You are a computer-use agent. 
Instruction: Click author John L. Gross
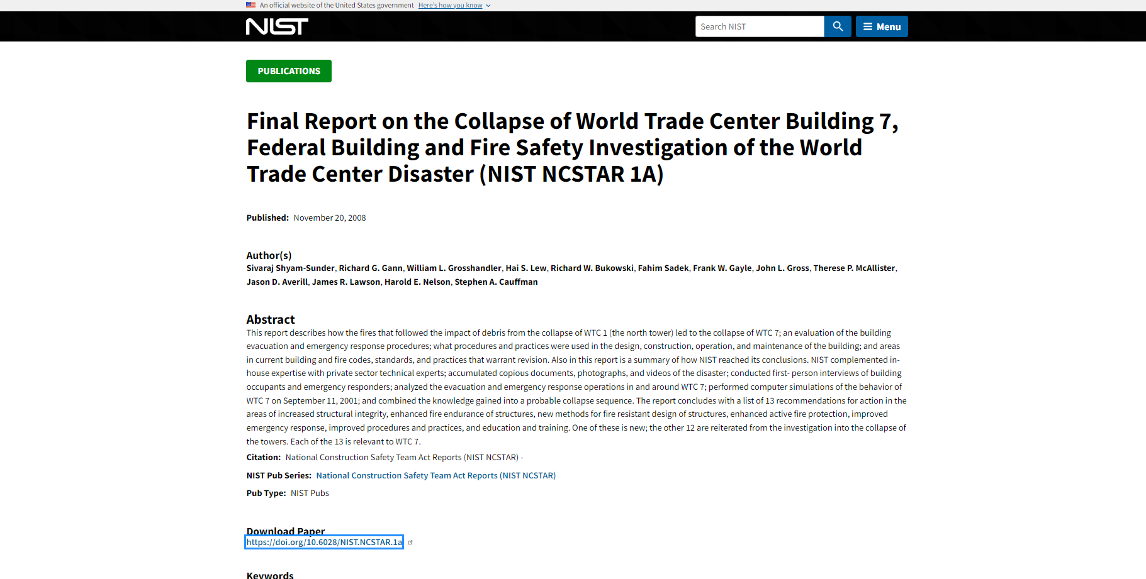coord(782,268)
